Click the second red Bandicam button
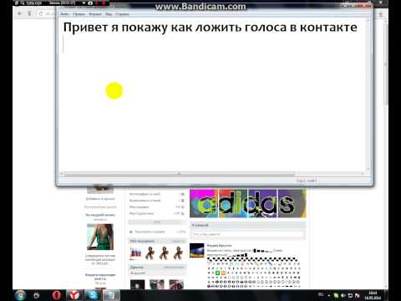The height and width of the screenshot is (301, 401). [x=104, y=3]
